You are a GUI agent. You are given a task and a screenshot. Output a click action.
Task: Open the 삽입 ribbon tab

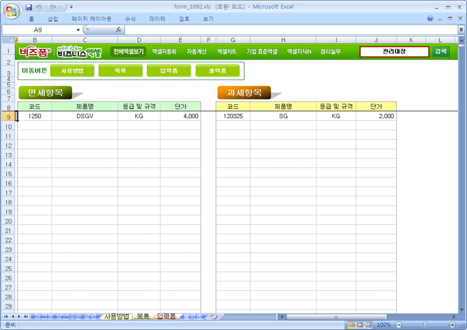[53, 19]
